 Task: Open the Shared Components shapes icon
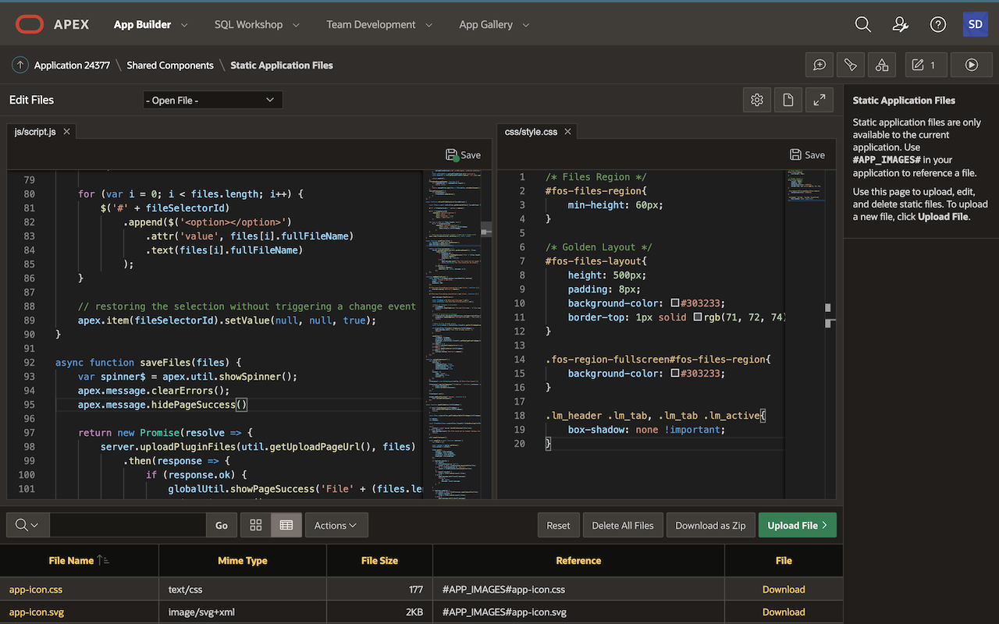882,66
